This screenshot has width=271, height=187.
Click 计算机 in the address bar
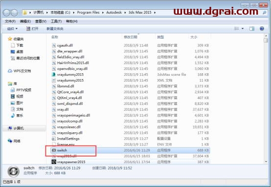pos(38,12)
